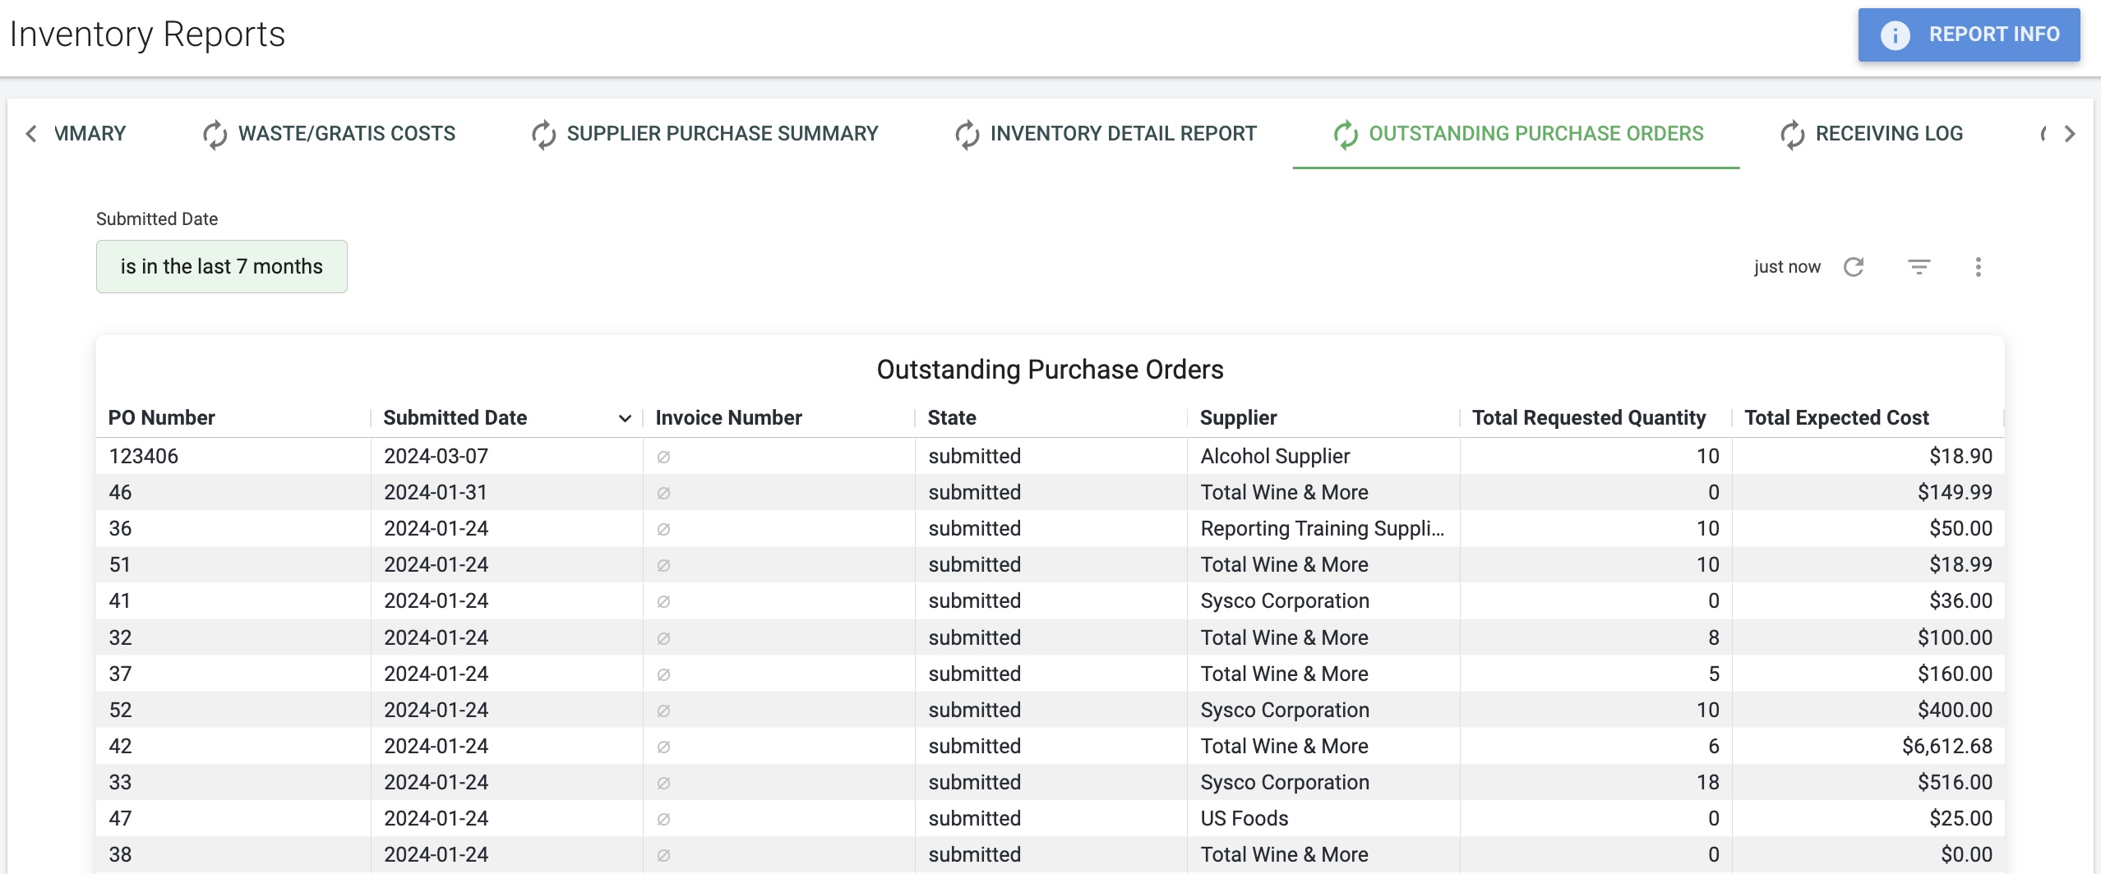Click the refresh icon on WASTE/GRATIS COSTS tab

point(214,134)
